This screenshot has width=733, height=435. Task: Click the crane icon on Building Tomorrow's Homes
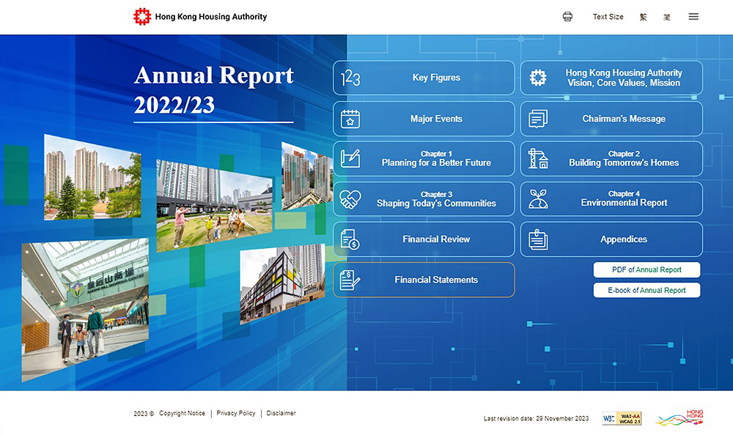pos(538,158)
